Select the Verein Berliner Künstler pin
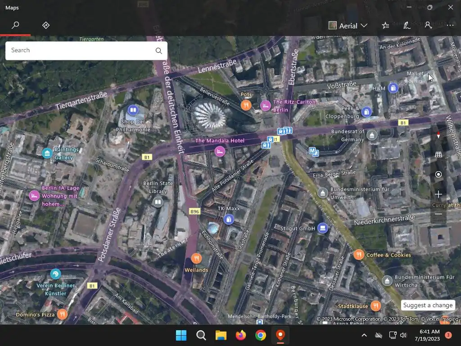This screenshot has height=346, width=461. 55,274
